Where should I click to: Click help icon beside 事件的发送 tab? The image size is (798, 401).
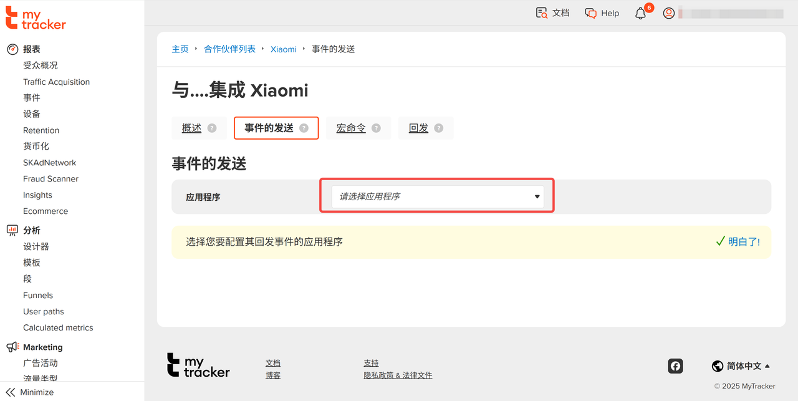[x=304, y=128]
